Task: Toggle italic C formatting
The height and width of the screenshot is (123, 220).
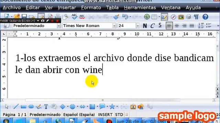Action: pos(152,26)
